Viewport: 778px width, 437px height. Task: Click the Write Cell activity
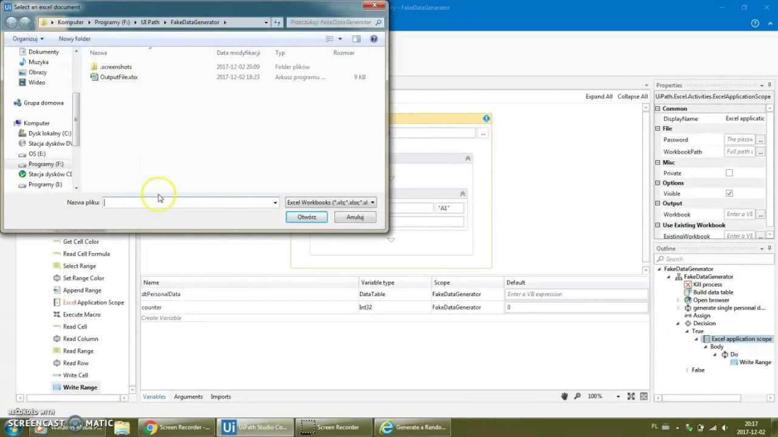pyautogui.click(x=75, y=375)
